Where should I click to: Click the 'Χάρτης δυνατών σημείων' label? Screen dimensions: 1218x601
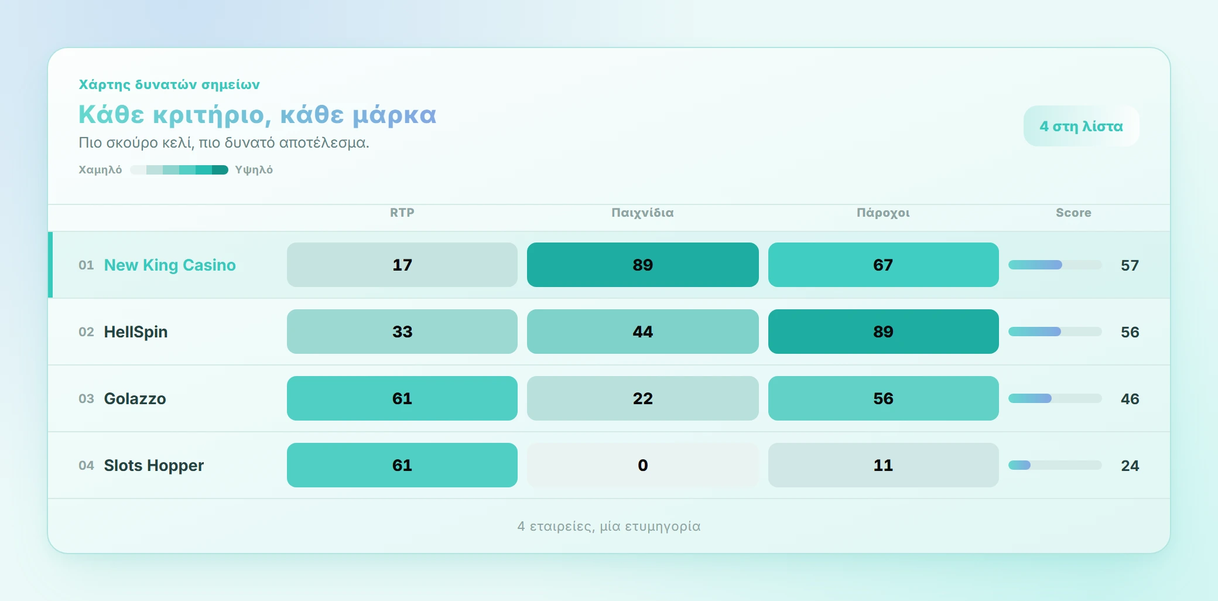169,85
